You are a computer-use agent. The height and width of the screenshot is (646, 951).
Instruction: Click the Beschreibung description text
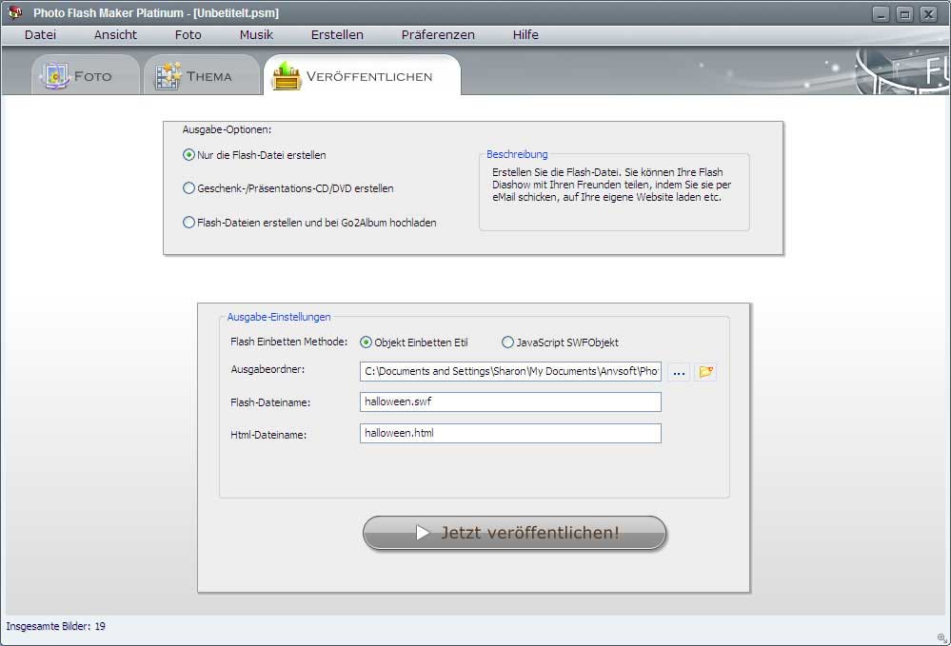coord(611,185)
